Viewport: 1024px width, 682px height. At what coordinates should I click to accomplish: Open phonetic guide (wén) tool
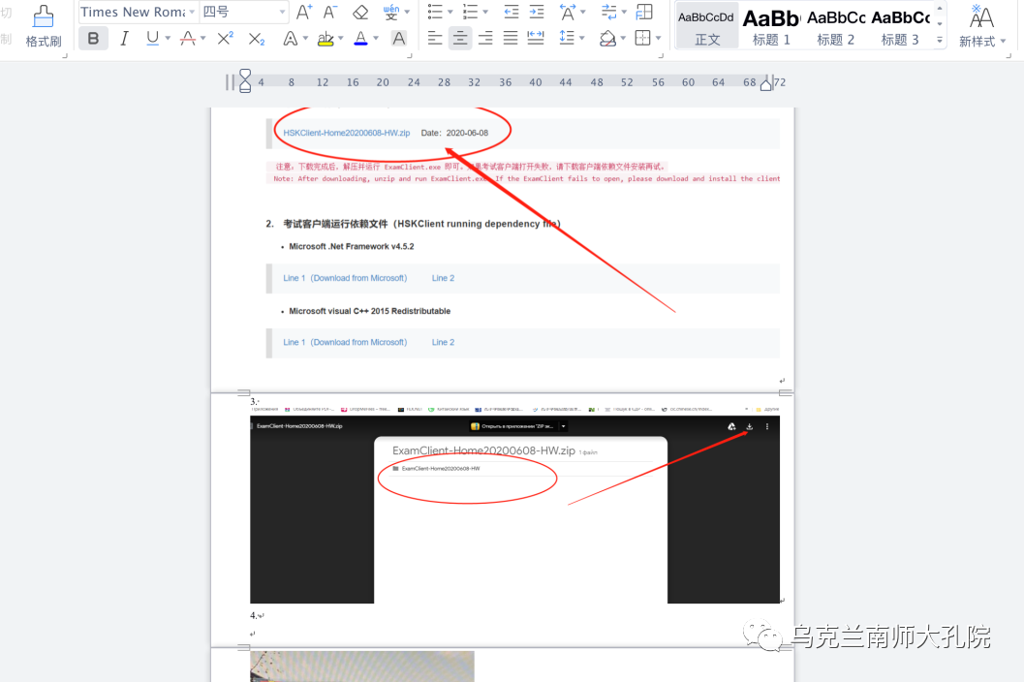(391, 12)
